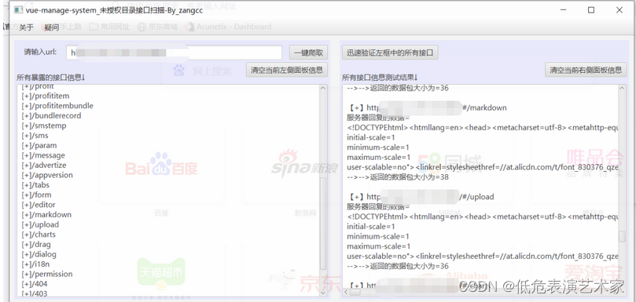Image resolution: width=636 pixels, height=302 pixels.
Task: Focus the url input field
Action: pos(174,53)
